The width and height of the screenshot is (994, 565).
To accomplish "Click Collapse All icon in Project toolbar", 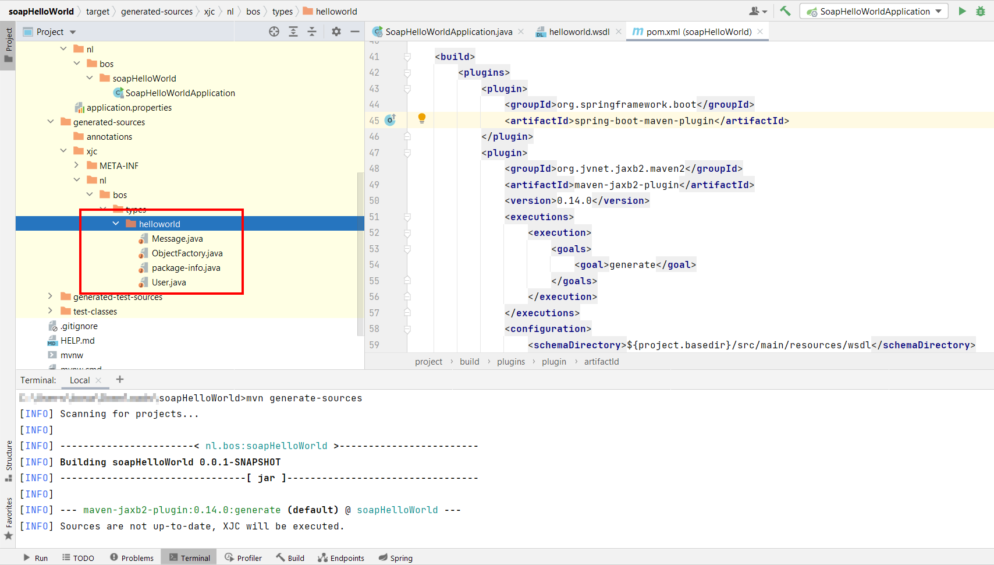I will click(x=312, y=32).
